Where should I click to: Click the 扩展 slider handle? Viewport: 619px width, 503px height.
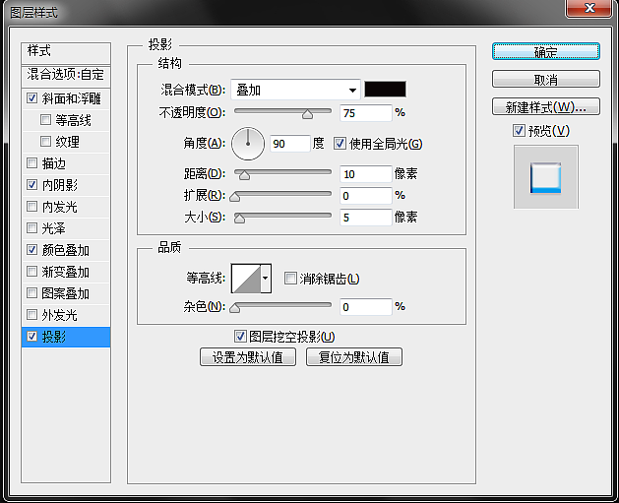[235, 197]
